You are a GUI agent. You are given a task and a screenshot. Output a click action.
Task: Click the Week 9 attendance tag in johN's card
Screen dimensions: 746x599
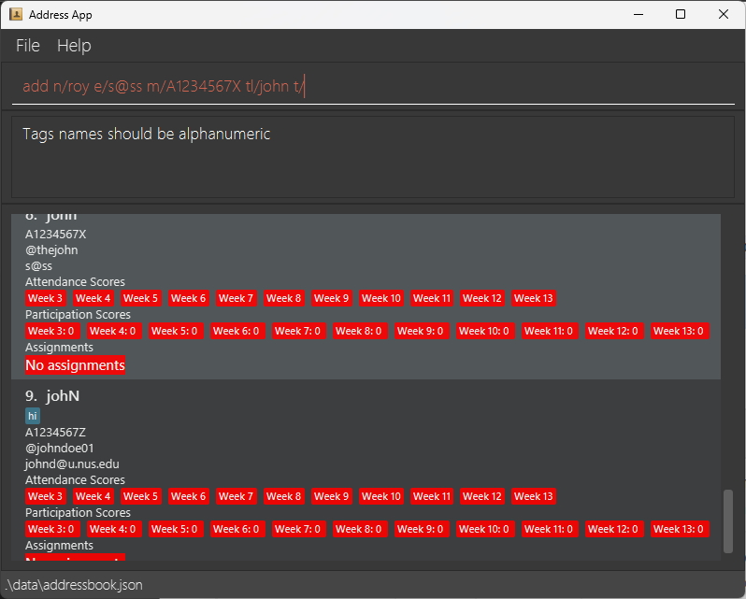coord(331,496)
